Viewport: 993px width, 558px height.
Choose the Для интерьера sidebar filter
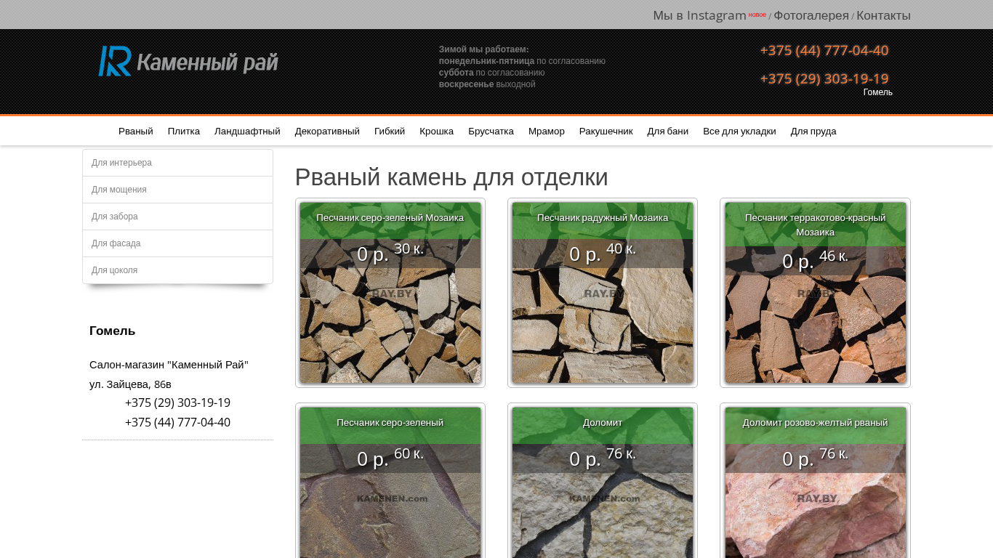click(177, 163)
